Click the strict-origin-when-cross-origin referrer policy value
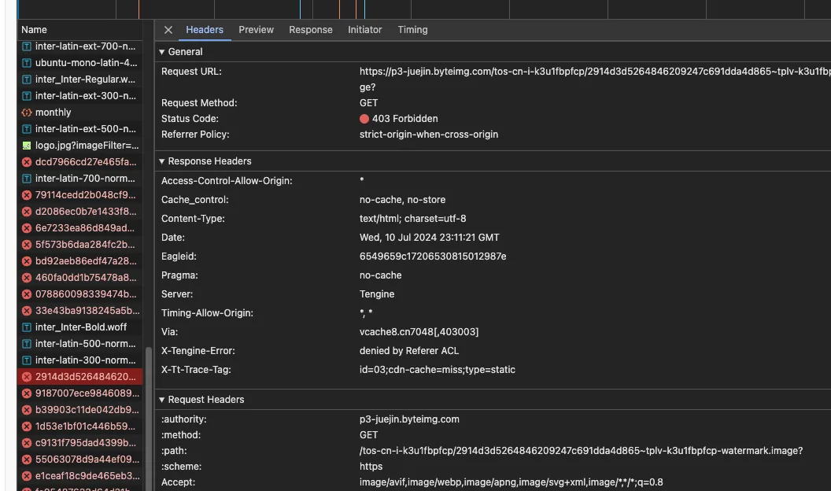This screenshot has height=491, width=831. click(429, 135)
